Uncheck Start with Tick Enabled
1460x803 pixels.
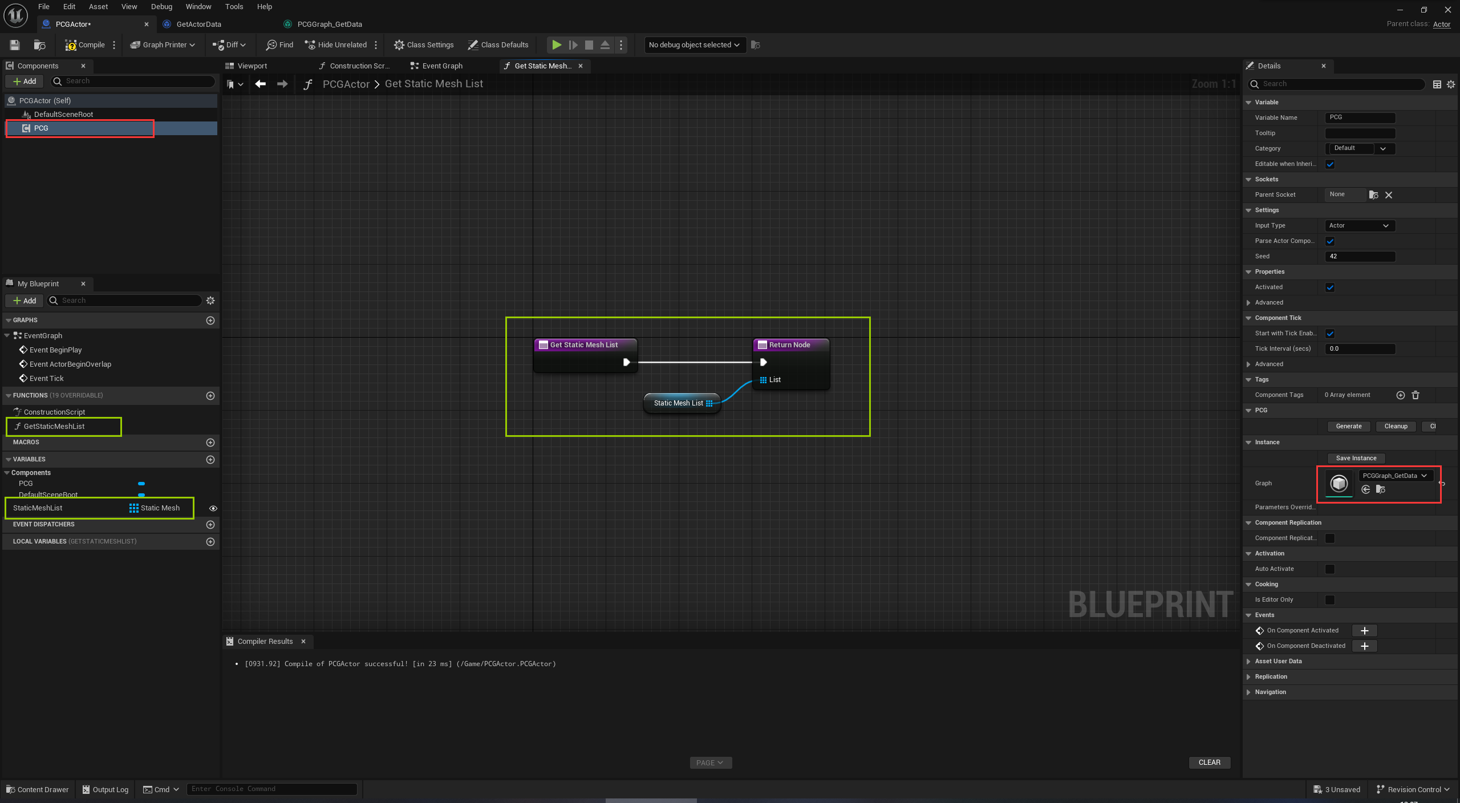point(1330,334)
